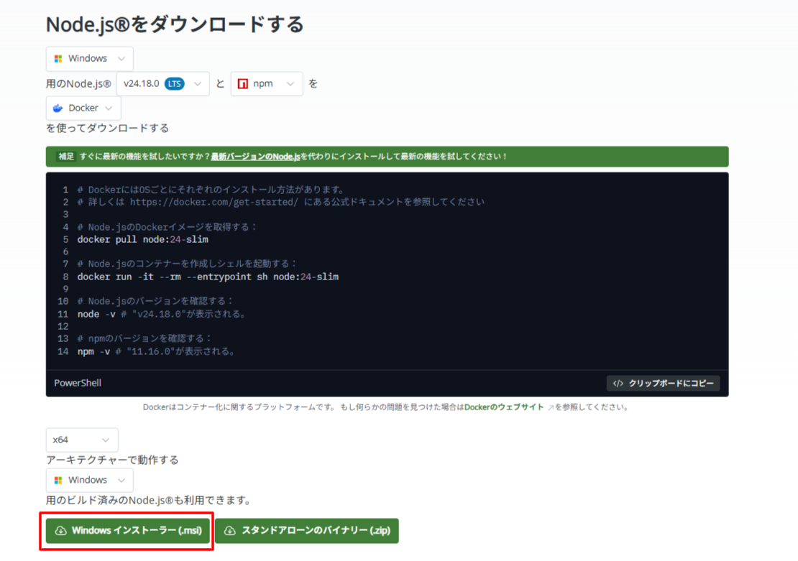Click the 'npm -v' code line
The width and height of the screenshot is (798, 561).
click(156, 351)
